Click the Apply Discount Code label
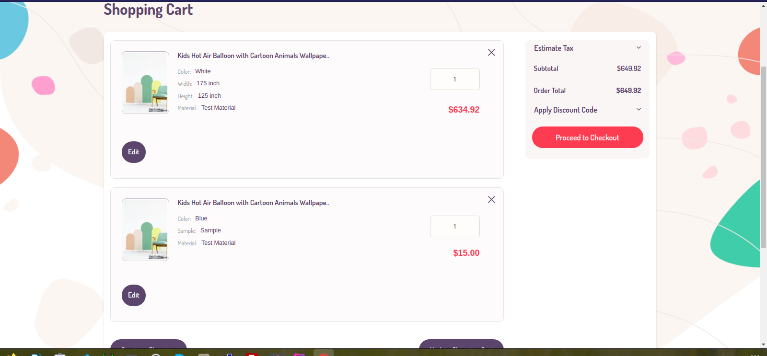767x356 pixels. coord(566,110)
